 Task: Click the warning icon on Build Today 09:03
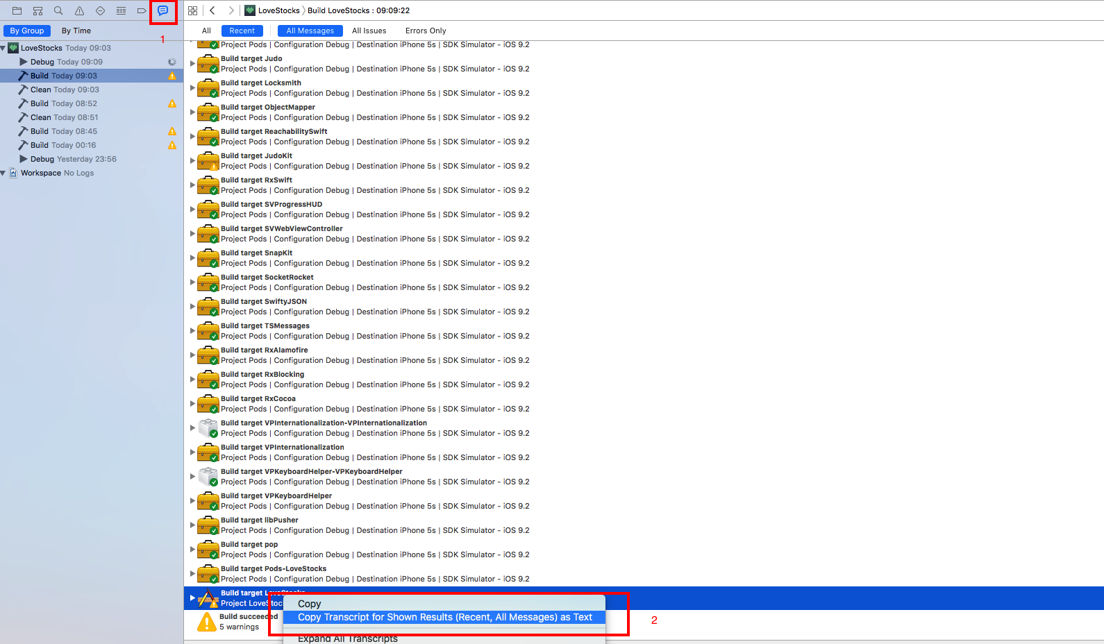(x=172, y=76)
